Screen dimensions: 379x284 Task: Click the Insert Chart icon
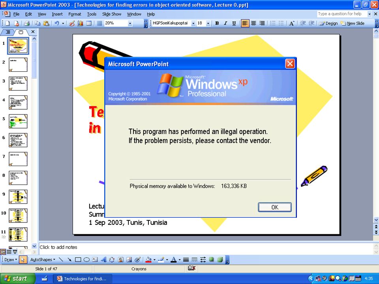click(80, 23)
